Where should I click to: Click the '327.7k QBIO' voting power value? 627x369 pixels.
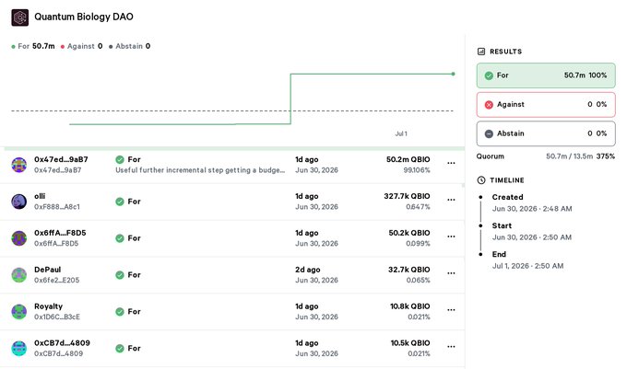(x=407, y=196)
